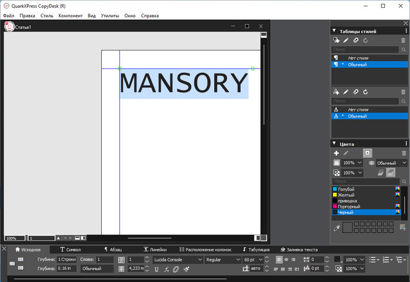Click the new color plus icon
This screenshot has width=410, height=282.
tap(336, 153)
